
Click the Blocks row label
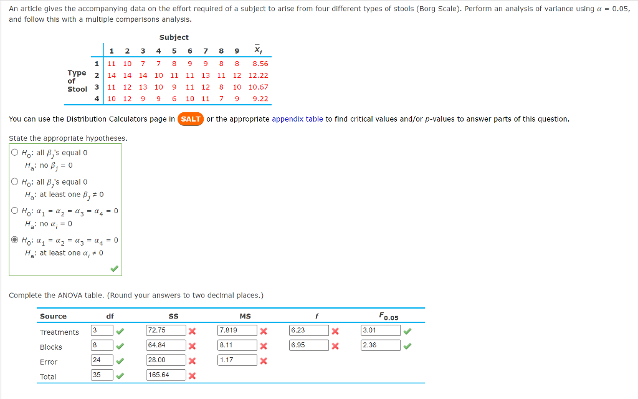point(51,347)
